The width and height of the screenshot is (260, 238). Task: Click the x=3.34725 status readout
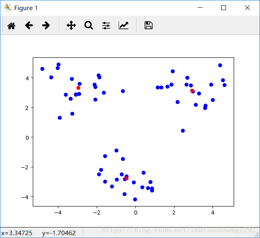17,233
